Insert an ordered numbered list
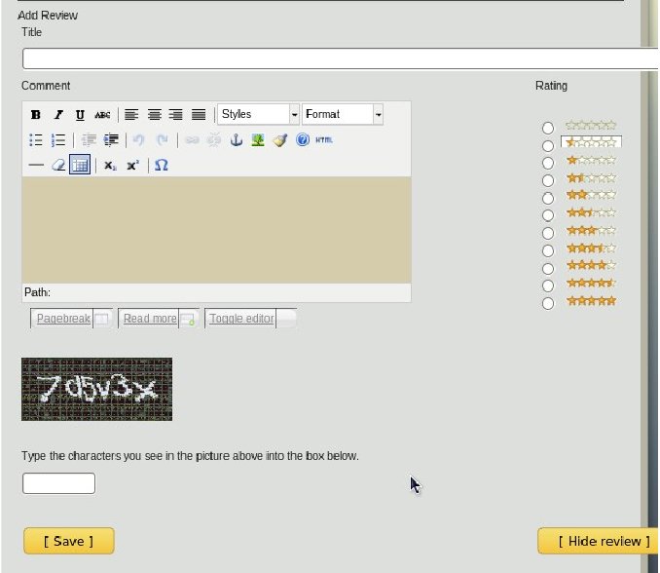660x573 pixels. pyautogui.click(x=58, y=140)
